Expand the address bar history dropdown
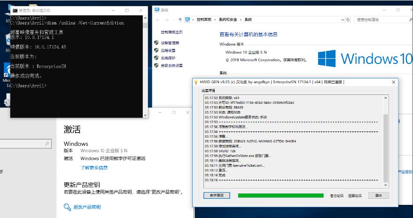This screenshot has height=218, width=413. 343,20
